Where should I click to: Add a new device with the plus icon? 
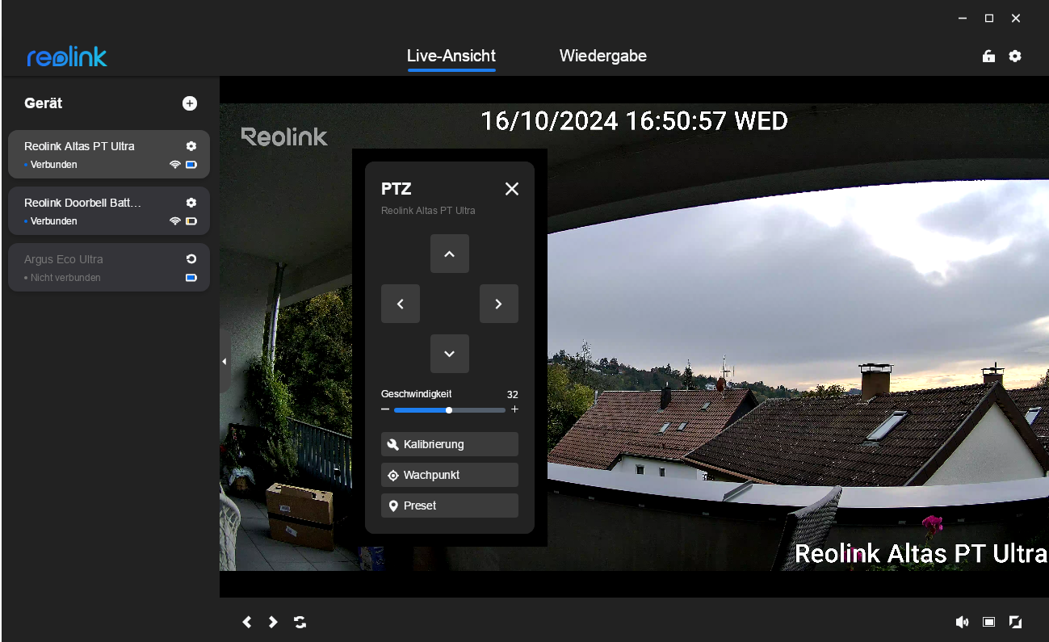[x=190, y=103]
